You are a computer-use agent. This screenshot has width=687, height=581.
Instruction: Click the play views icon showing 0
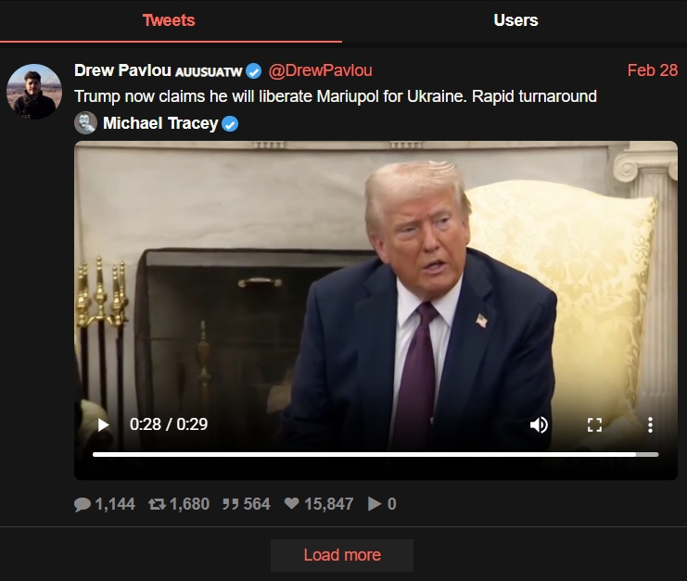tap(375, 504)
